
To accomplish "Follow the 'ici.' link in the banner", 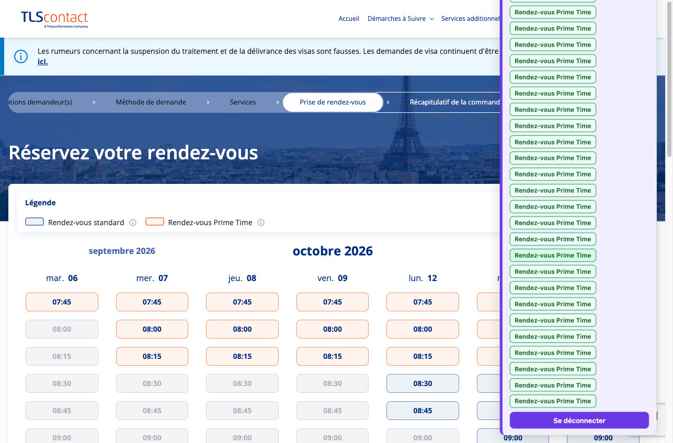I will click(x=43, y=62).
